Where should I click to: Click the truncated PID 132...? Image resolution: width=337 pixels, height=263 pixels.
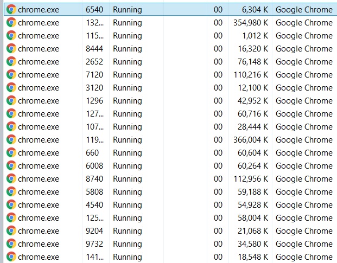(x=94, y=23)
